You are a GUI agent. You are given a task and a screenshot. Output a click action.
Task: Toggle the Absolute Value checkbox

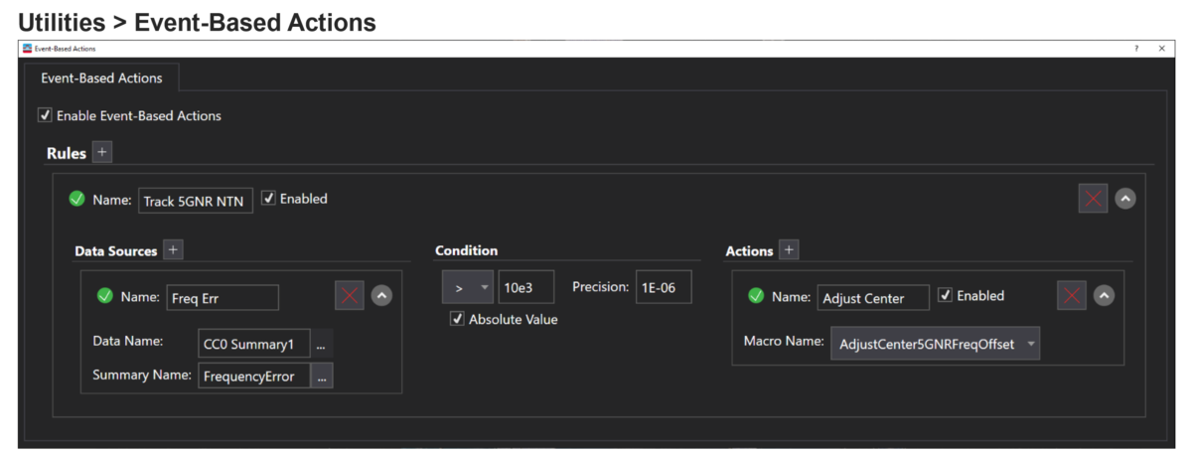pos(457,319)
